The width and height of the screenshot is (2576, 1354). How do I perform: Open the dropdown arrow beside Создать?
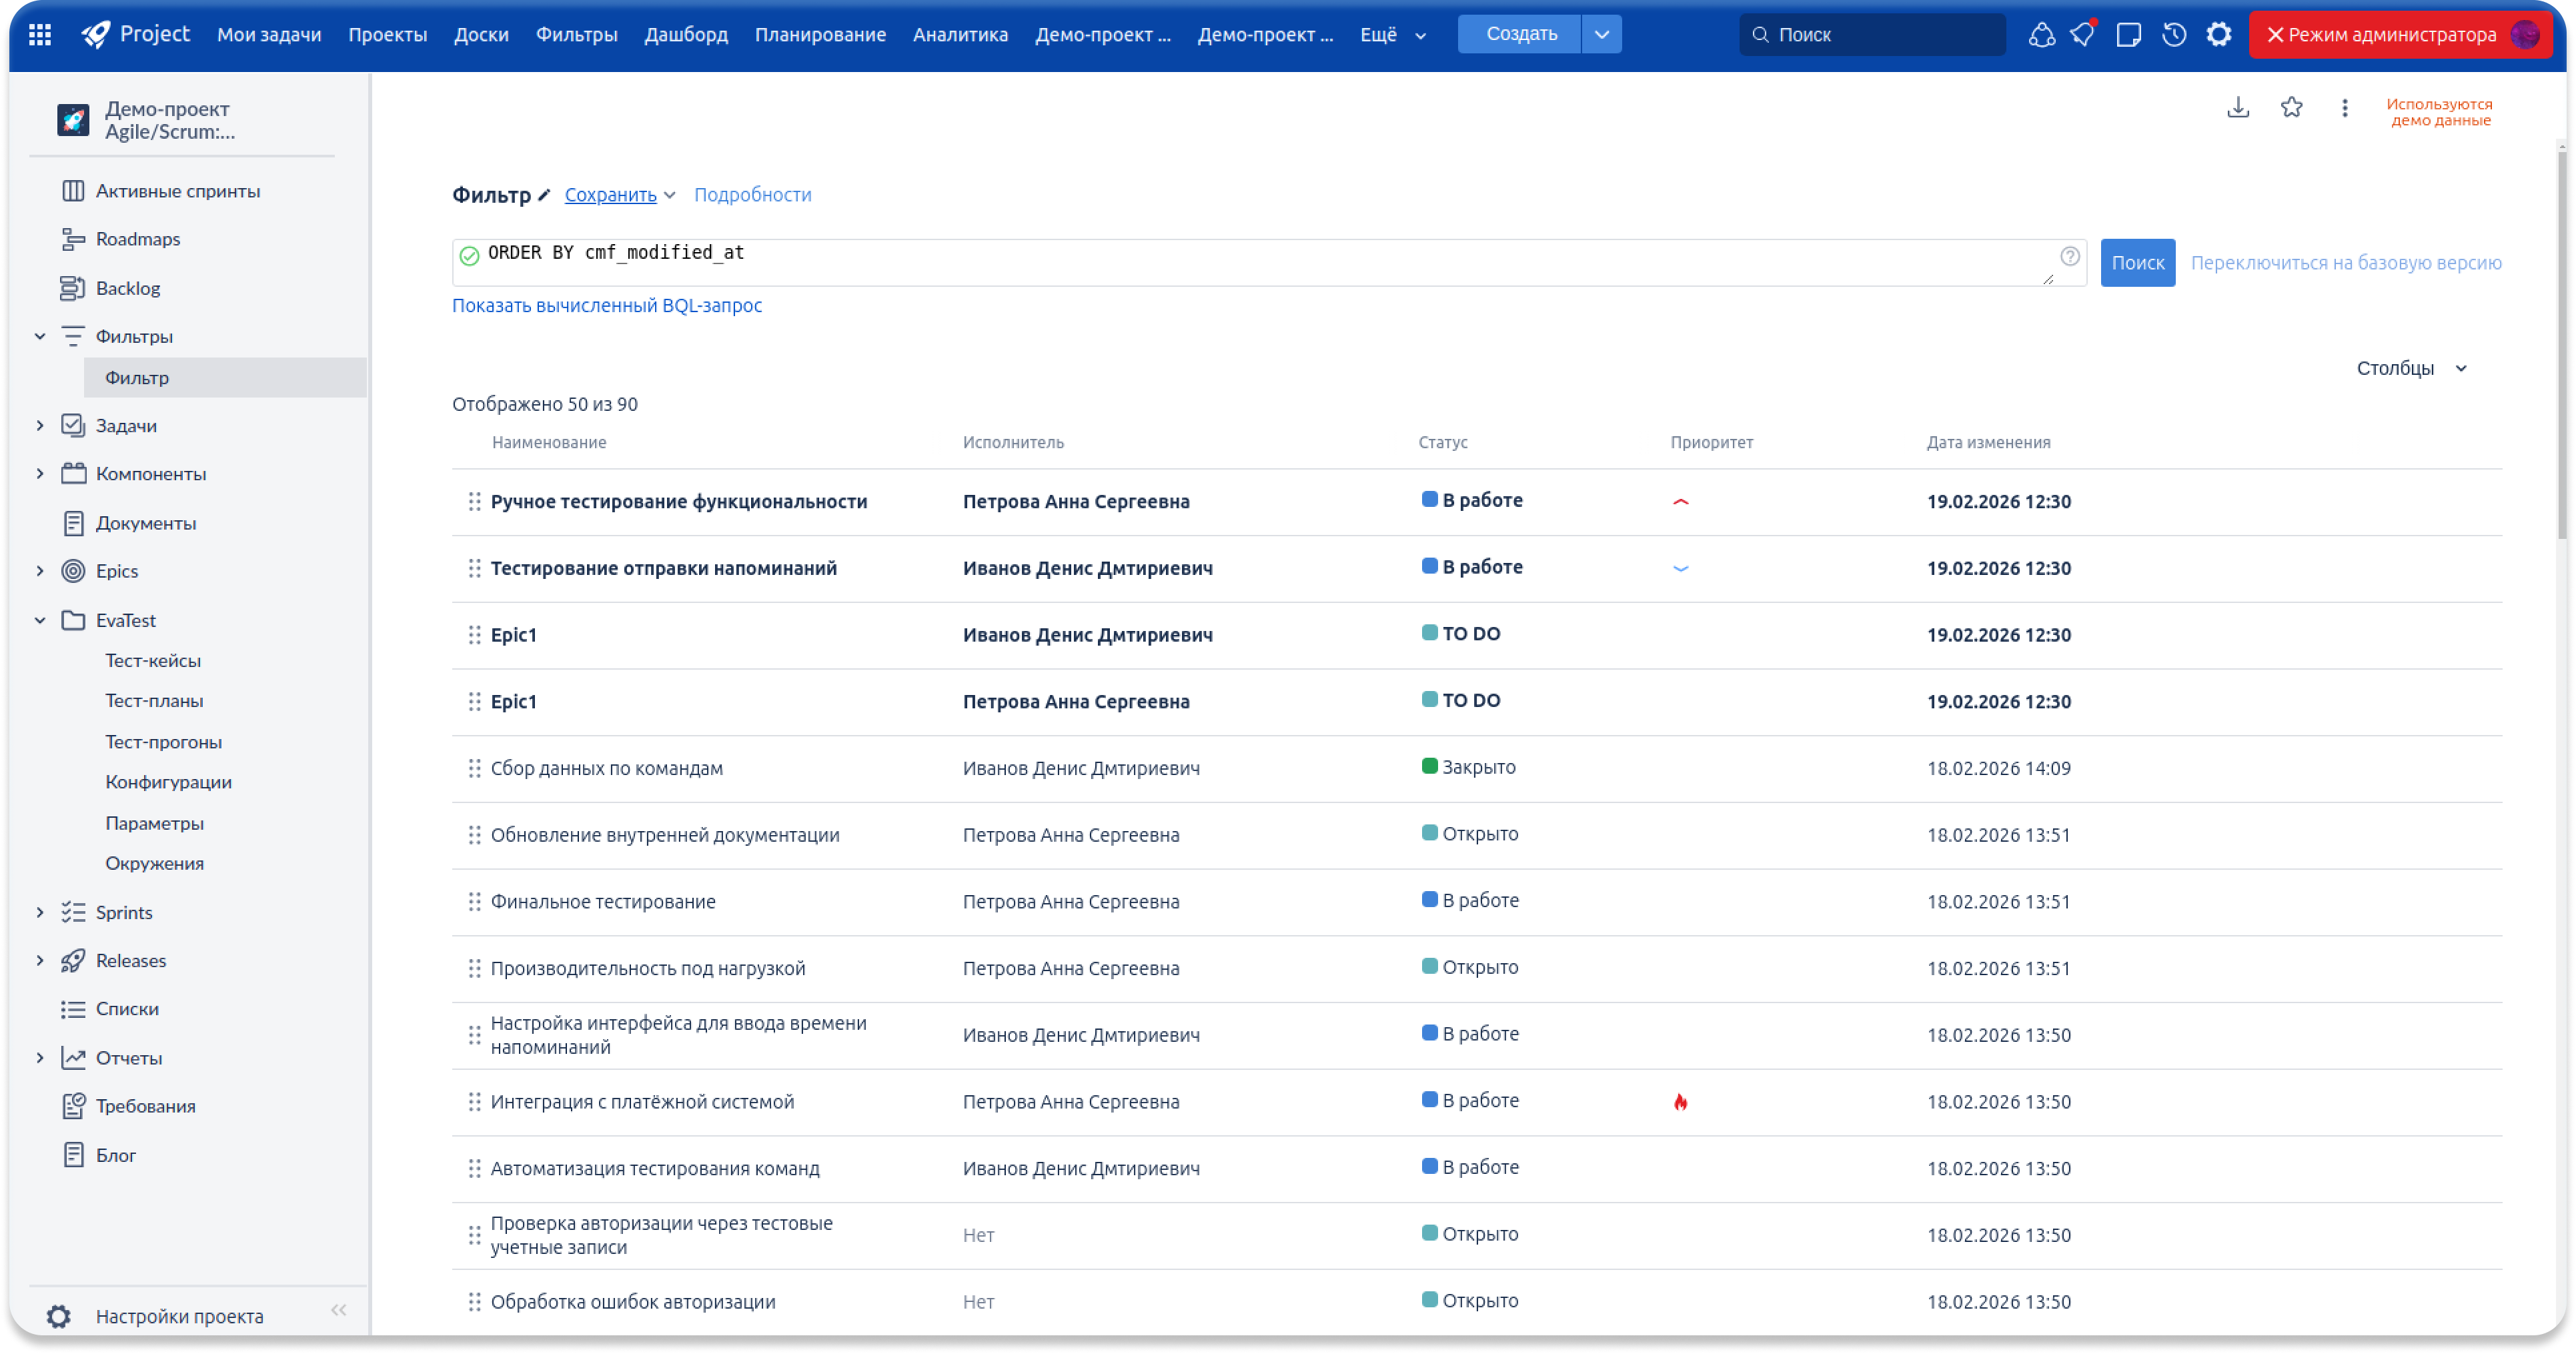click(x=1601, y=34)
